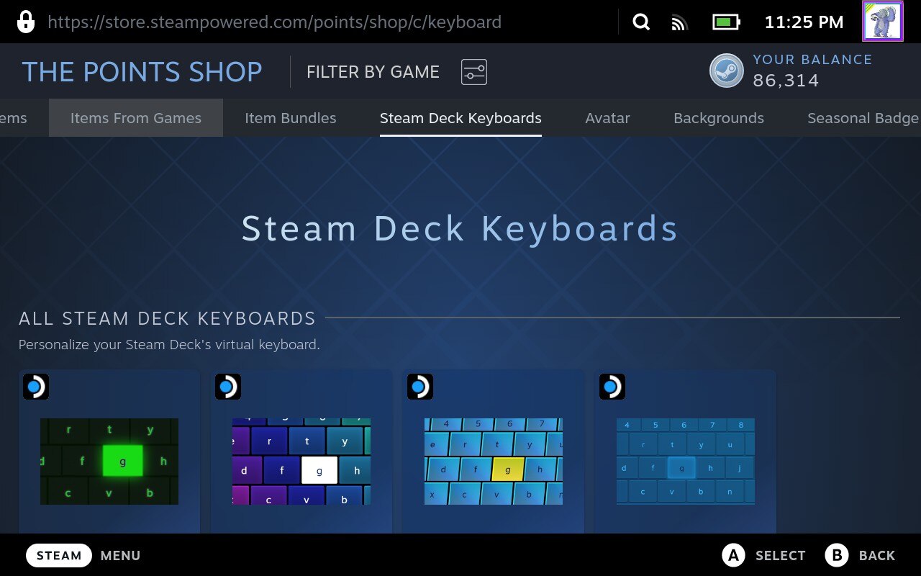Click the 86,314 balance value
921x576 pixels.
point(786,81)
